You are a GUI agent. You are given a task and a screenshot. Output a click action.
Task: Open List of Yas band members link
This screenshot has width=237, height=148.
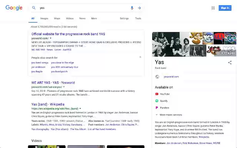point(102,129)
